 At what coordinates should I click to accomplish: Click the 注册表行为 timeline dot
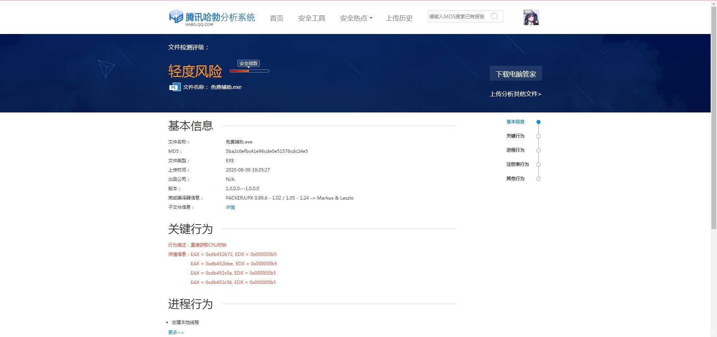[x=538, y=165]
